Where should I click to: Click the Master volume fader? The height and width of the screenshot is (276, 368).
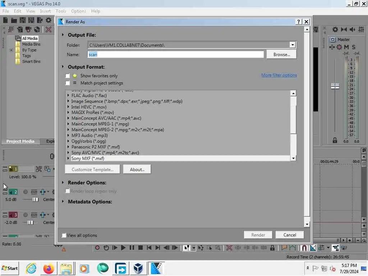335,86
